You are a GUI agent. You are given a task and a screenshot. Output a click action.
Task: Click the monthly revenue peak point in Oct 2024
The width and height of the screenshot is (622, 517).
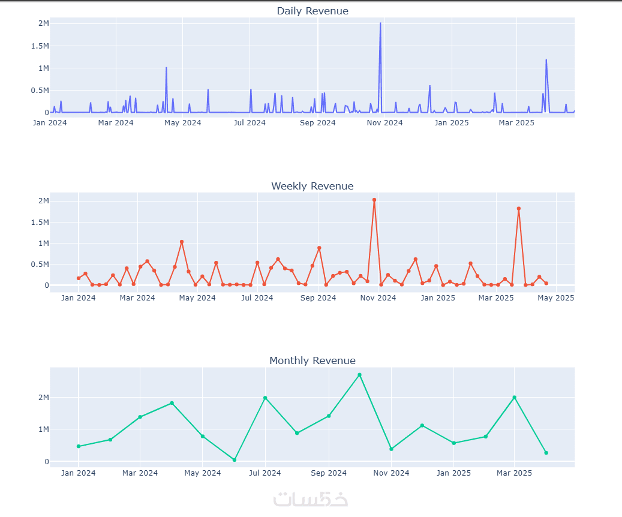pyautogui.click(x=359, y=375)
